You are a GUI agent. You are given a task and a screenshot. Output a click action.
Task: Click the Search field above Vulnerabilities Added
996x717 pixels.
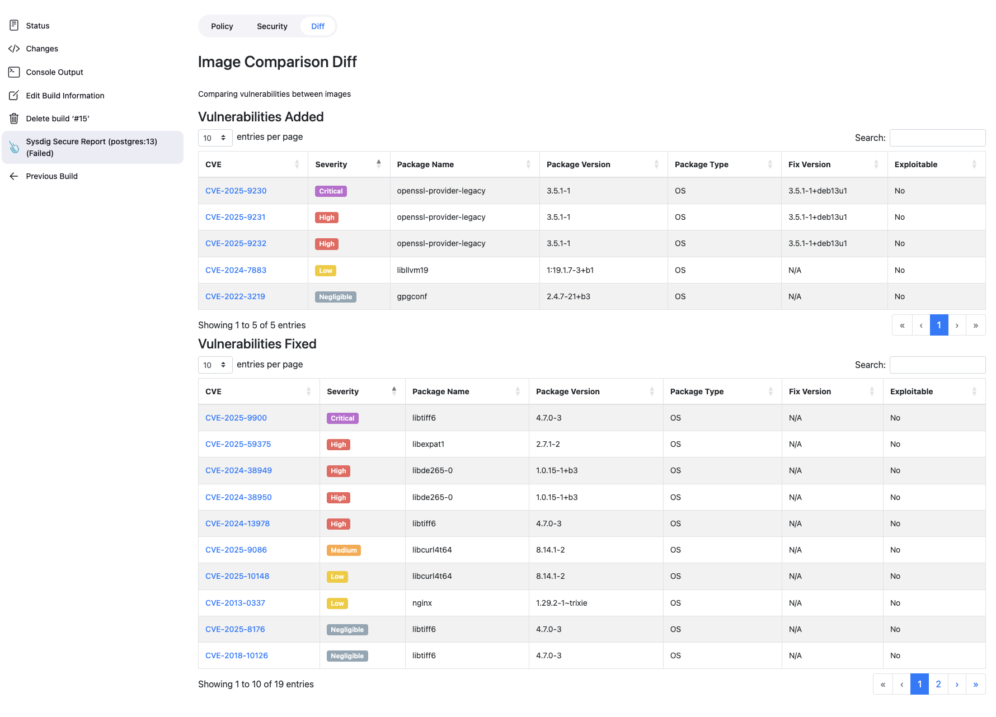pyautogui.click(x=937, y=138)
